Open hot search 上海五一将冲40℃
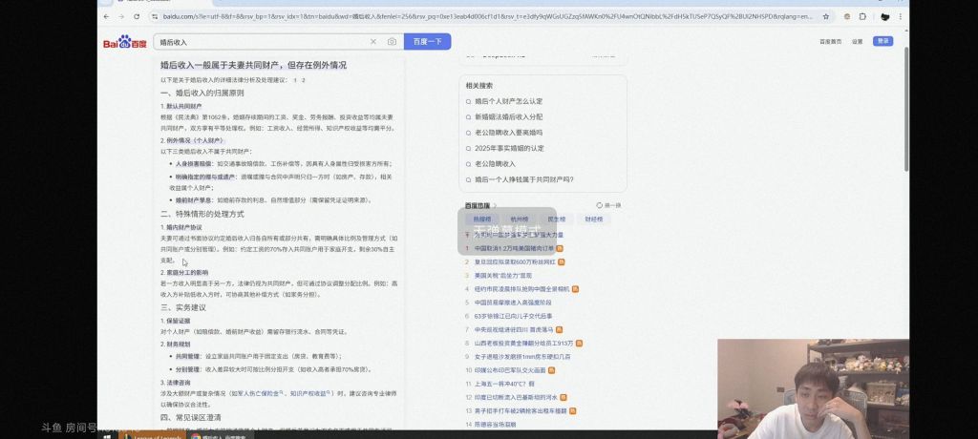Image resolution: width=978 pixels, height=439 pixels. click(x=505, y=383)
